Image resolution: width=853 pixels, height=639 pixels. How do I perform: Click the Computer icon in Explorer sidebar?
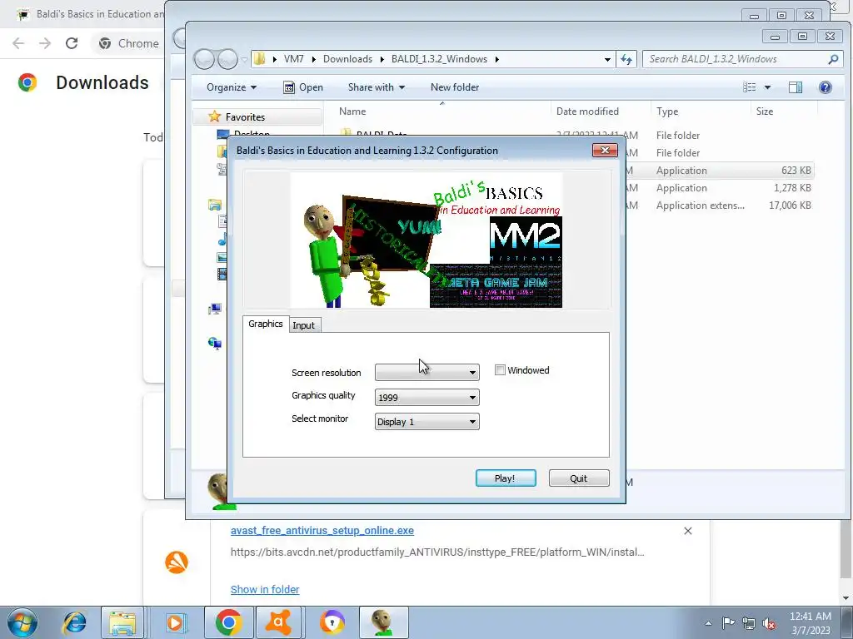click(x=215, y=310)
